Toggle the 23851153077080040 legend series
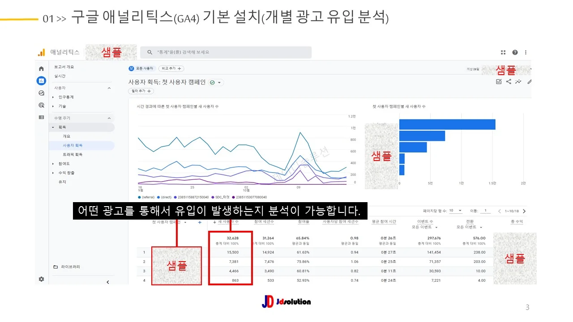 (x=249, y=197)
